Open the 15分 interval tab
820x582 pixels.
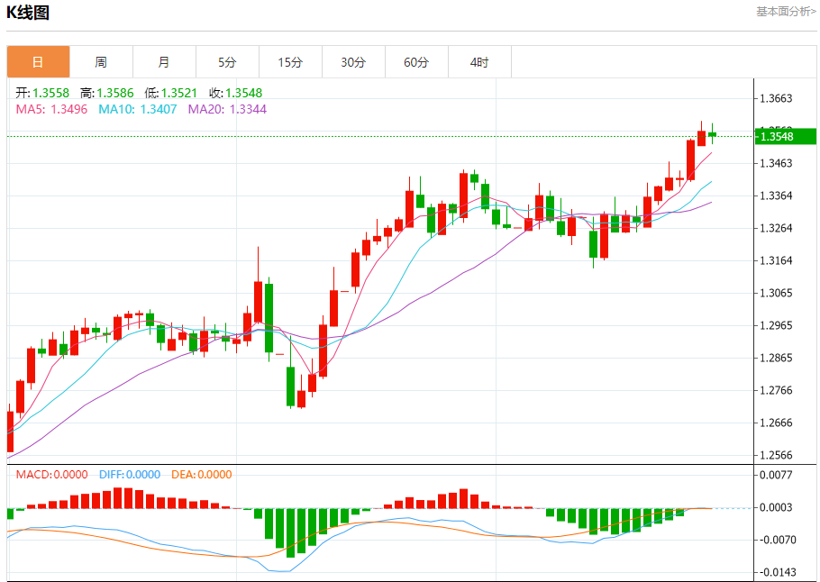pyautogui.click(x=291, y=61)
